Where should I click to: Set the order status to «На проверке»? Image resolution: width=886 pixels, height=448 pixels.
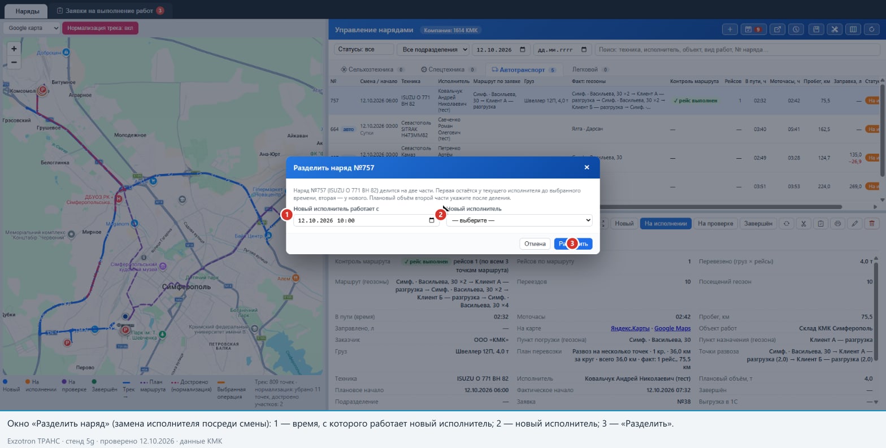point(715,224)
